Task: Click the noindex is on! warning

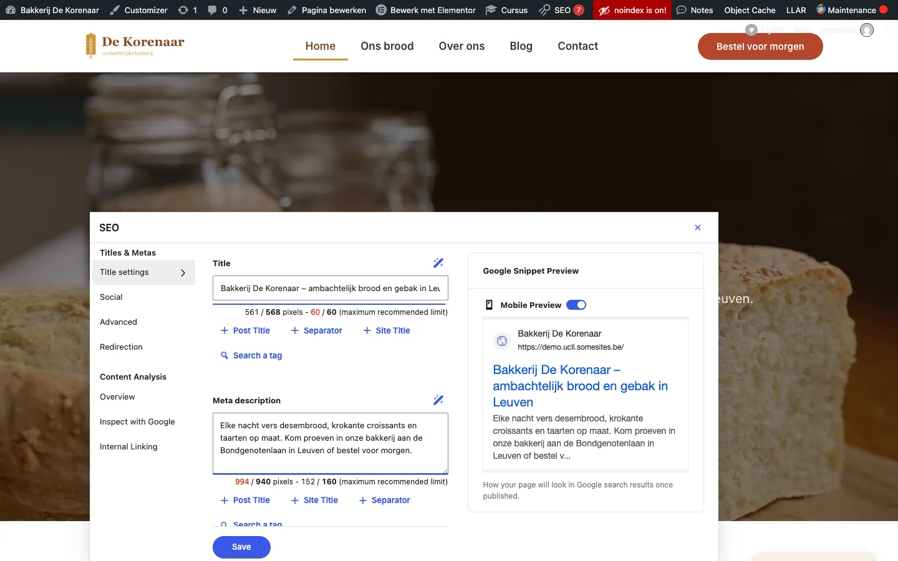Action: (x=632, y=10)
